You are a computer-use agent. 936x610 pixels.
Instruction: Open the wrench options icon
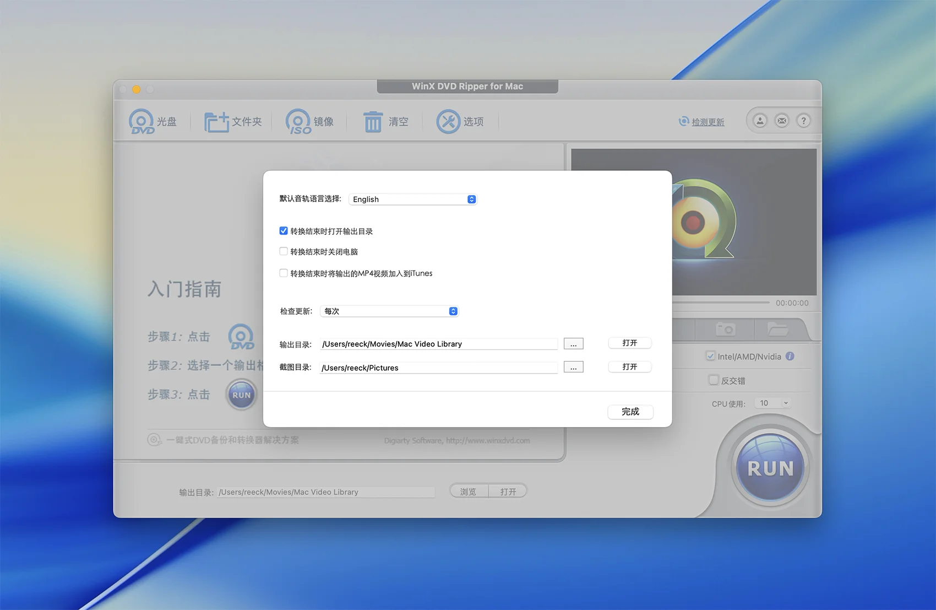point(448,122)
